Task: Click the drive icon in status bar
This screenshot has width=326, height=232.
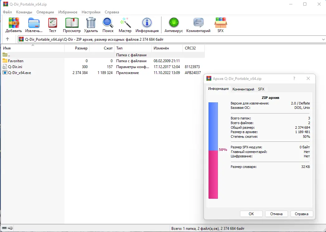Action: tap(4, 228)
